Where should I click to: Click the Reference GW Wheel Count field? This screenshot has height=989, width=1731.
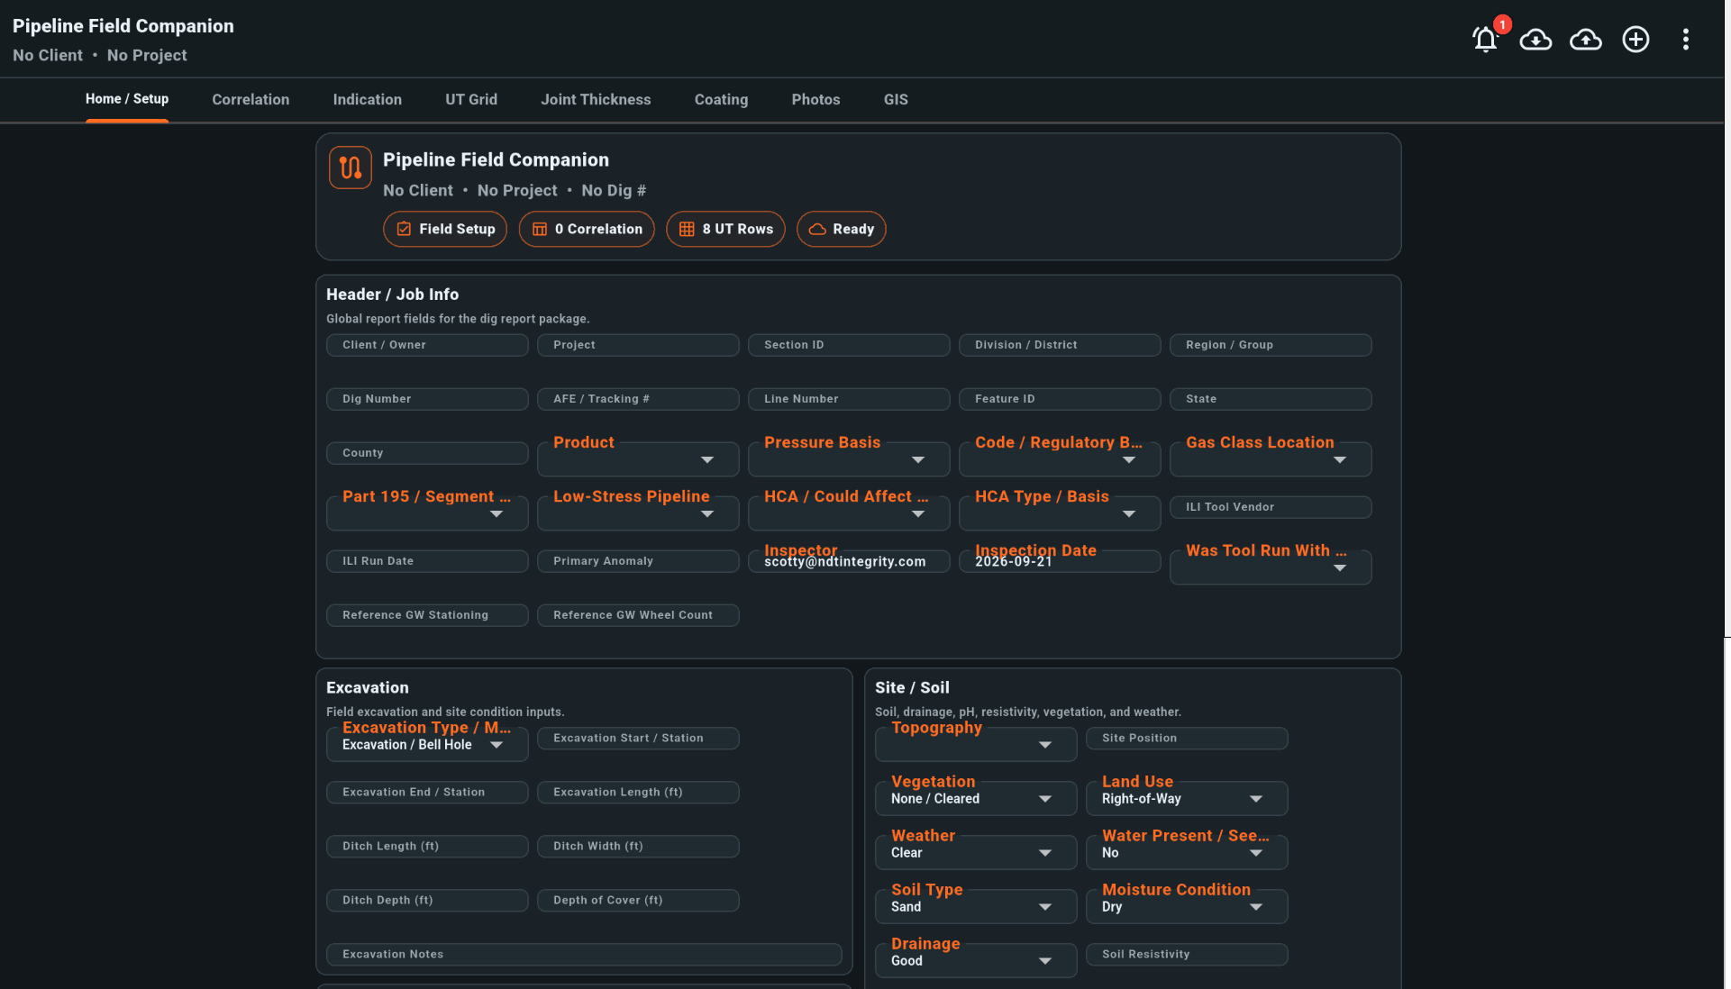click(x=638, y=615)
